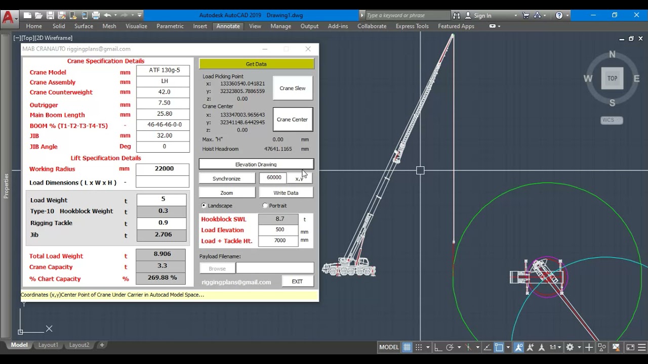
Task: Open the Express Tools ribbon tab
Action: click(x=412, y=26)
